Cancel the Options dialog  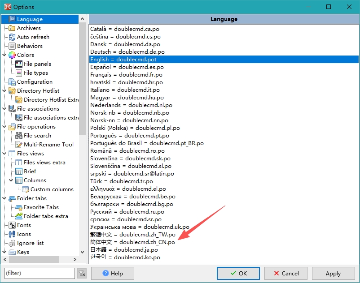click(286, 274)
